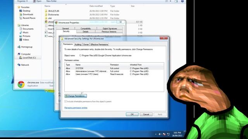Click Cancel in Advanced Security Settings
The height and width of the screenshot is (139, 248).
[146, 114]
